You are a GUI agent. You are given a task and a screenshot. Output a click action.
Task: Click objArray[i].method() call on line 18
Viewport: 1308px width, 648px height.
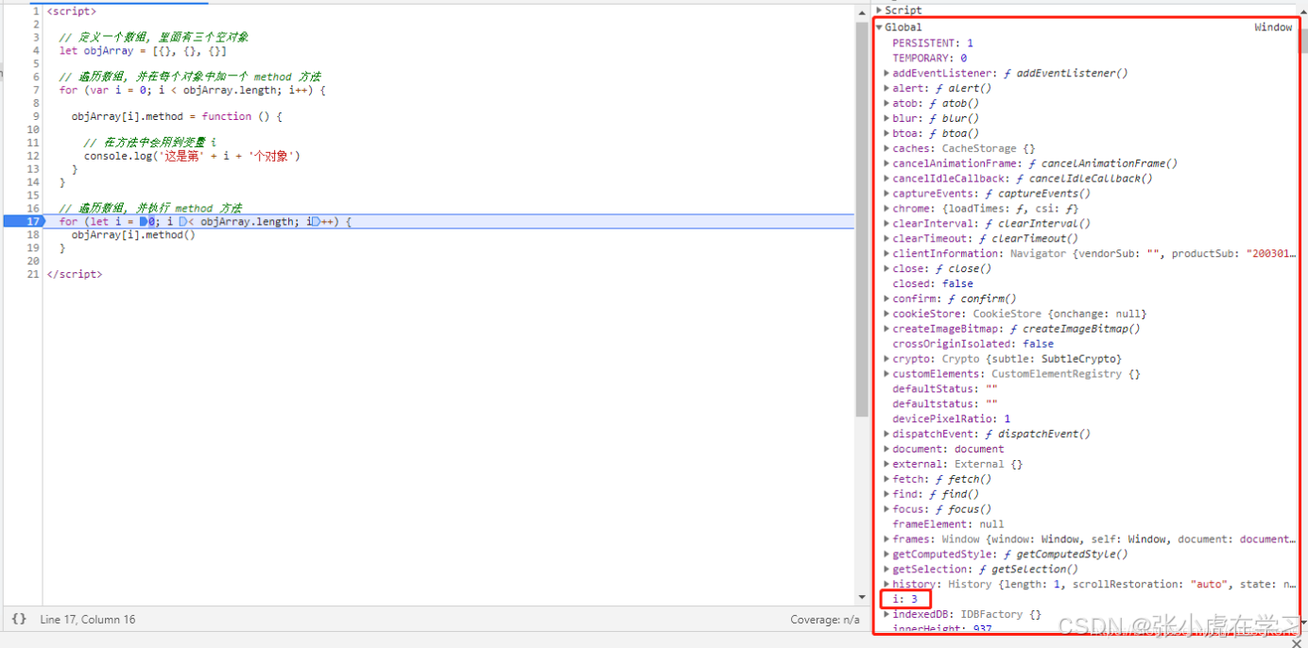(133, 235)
